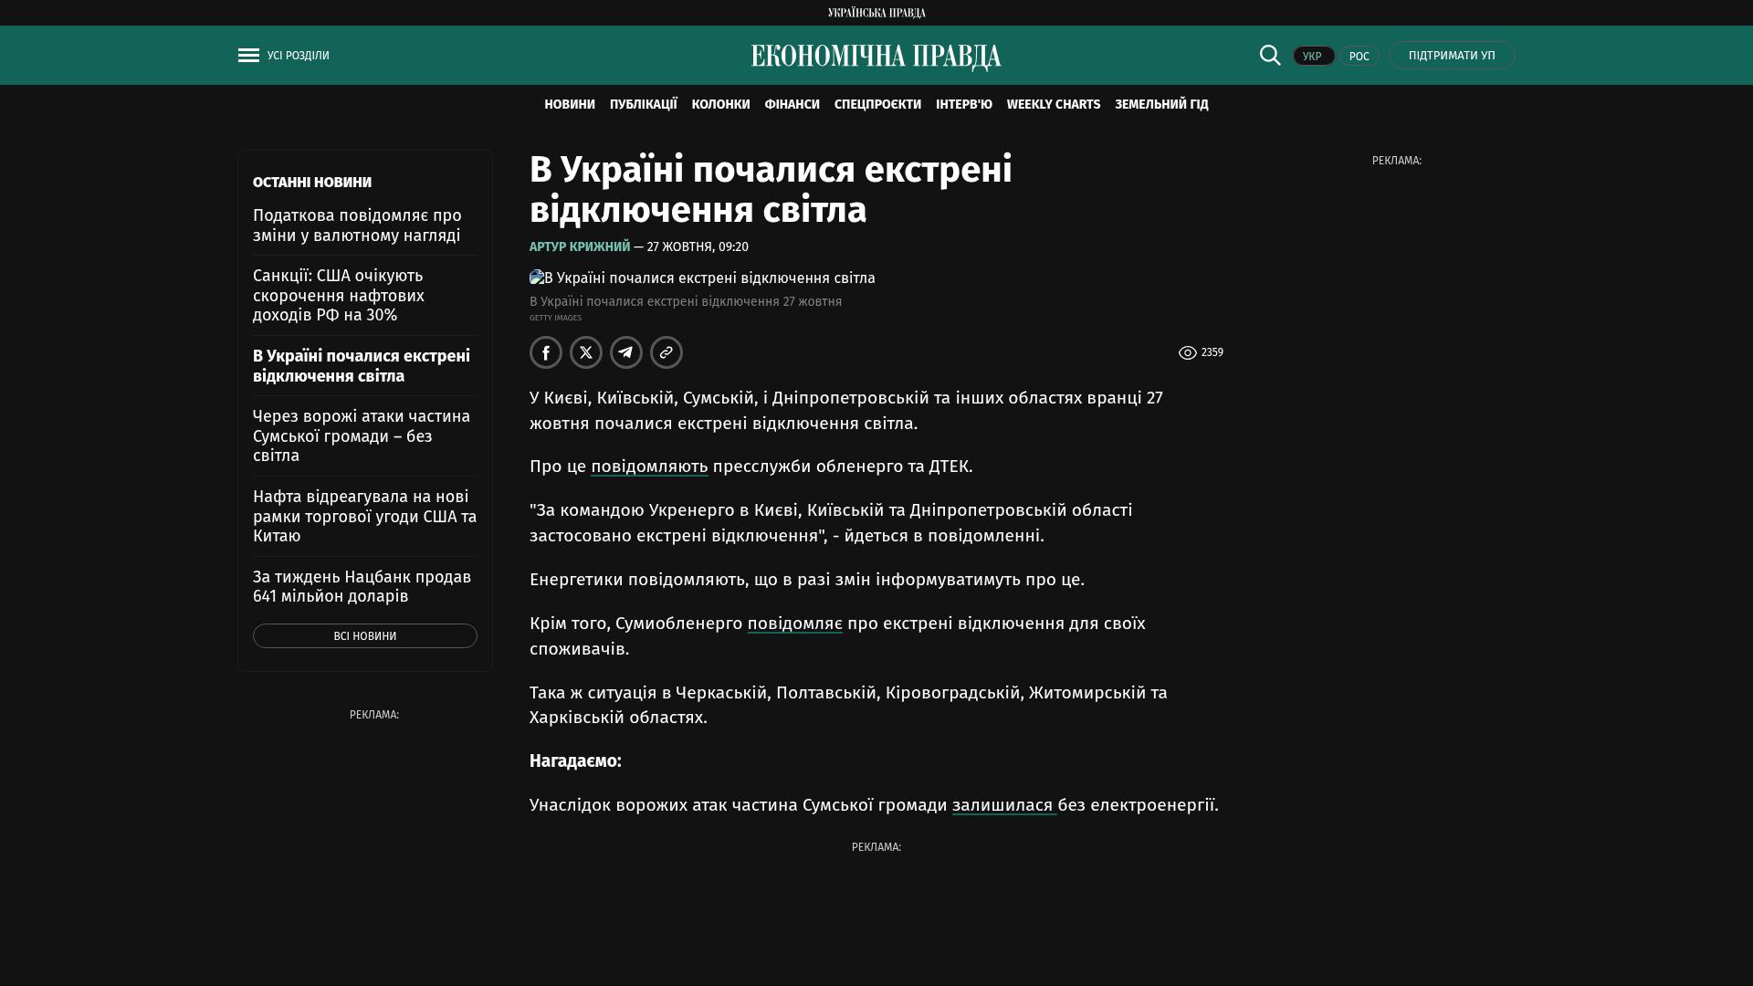Open the НОВИНИ menu item

[x=570, y=105]
